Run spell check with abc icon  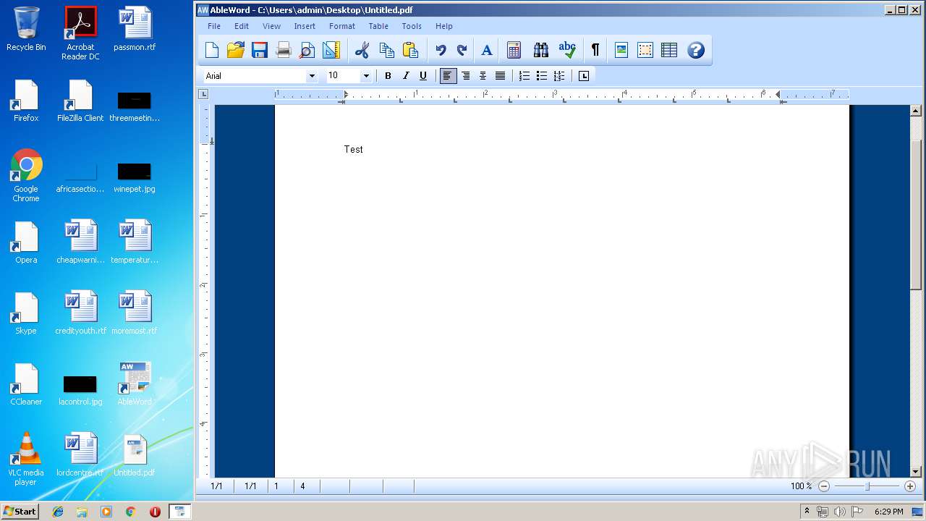(x=567, y=50)
